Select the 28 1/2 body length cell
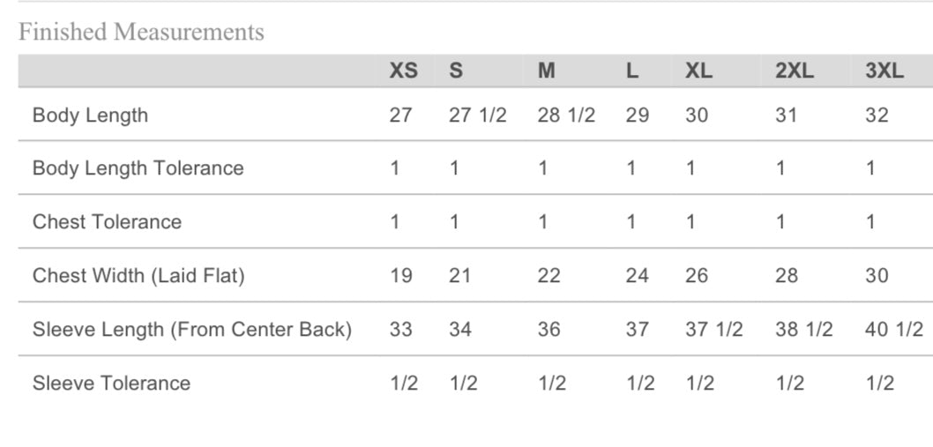The height and width of the screenshot is (447, 933). [566, 115]
